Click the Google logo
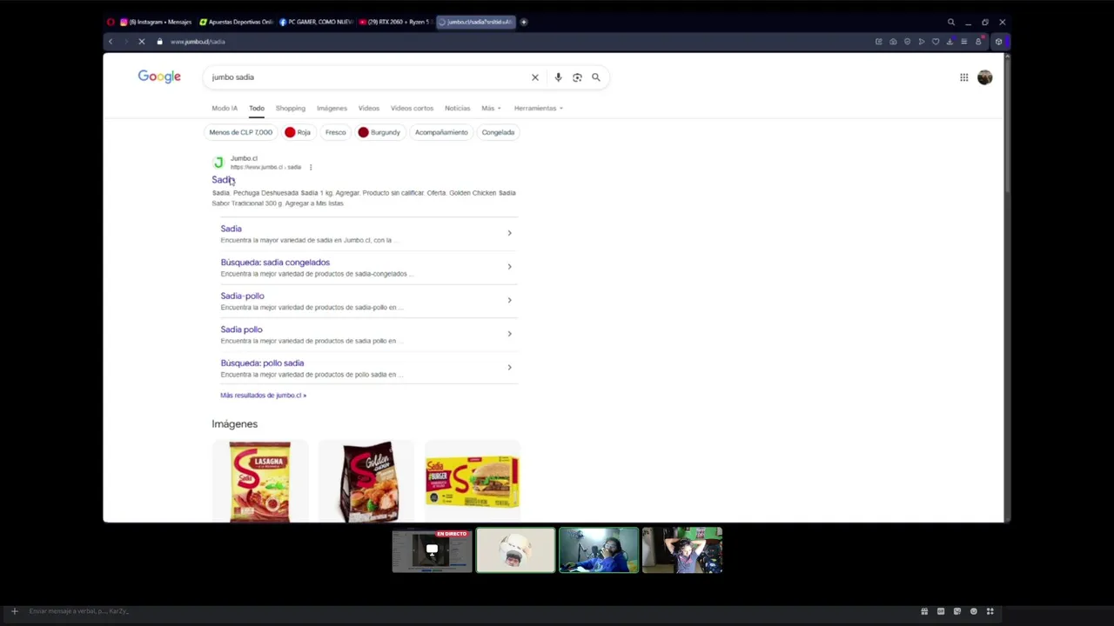Viewport: 1114px width, 626px height. click(159, 77)
